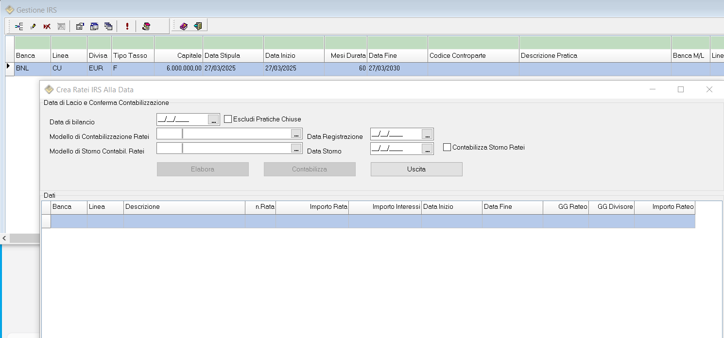Click the properties form toolbar icon
The width and height of the screenshot is (724, 338).
[80, 26]
